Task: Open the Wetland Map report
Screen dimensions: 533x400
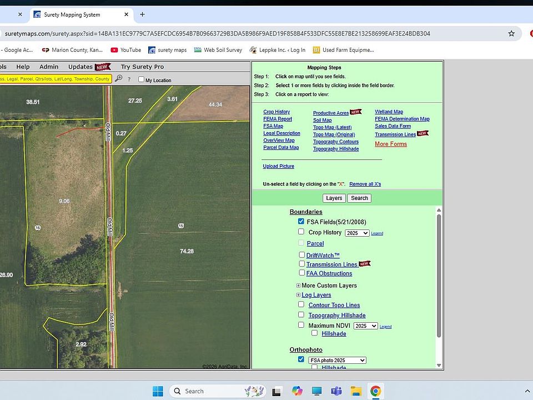Action: [389, 112]
